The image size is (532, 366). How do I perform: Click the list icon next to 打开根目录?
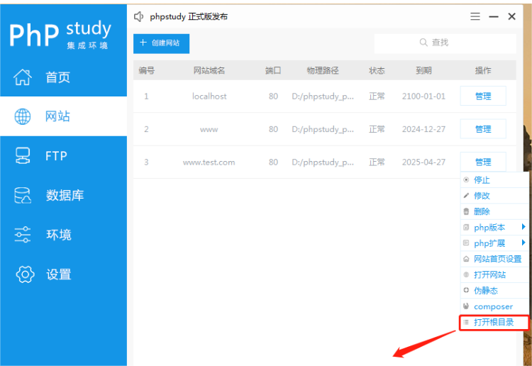pos(466,322)
